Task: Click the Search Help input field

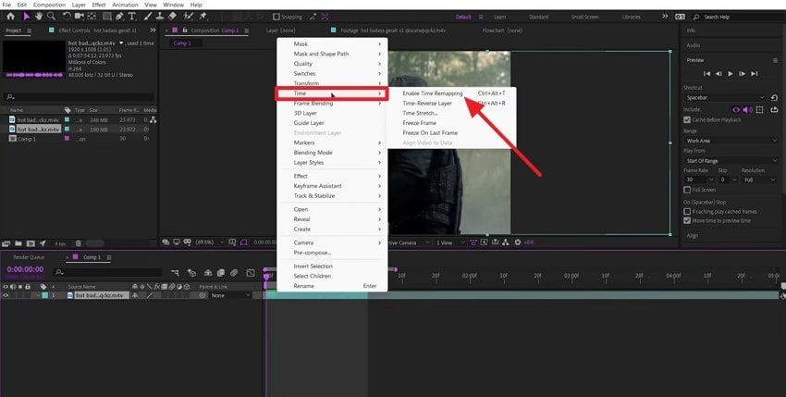Action: click(738, 17)
